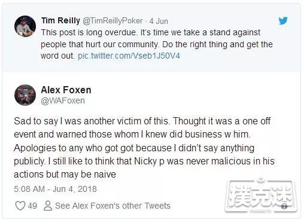The width and height of the screenshot is (304, 220).
Task: Open the info icon behind the watermark
Action: [284, 206]
